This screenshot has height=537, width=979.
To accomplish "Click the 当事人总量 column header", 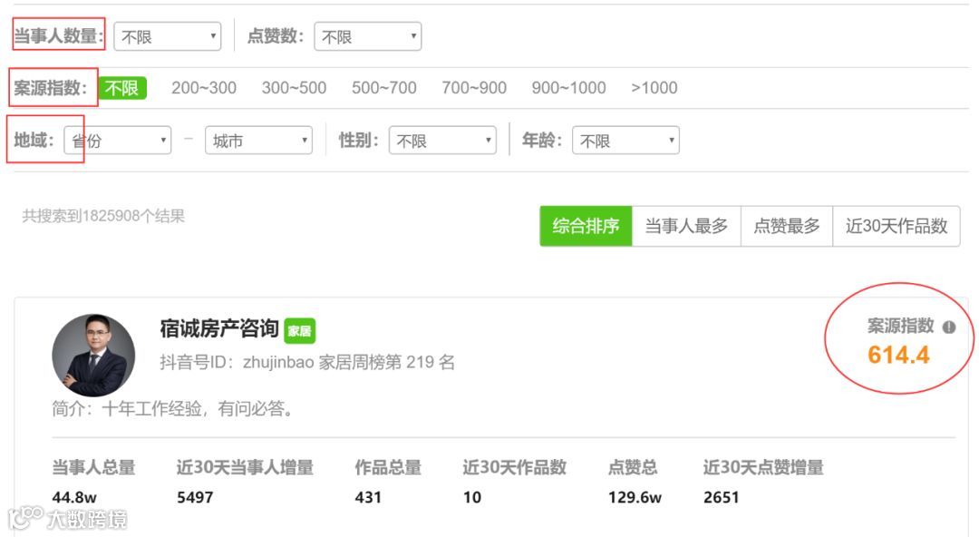I will click(93, 468).
